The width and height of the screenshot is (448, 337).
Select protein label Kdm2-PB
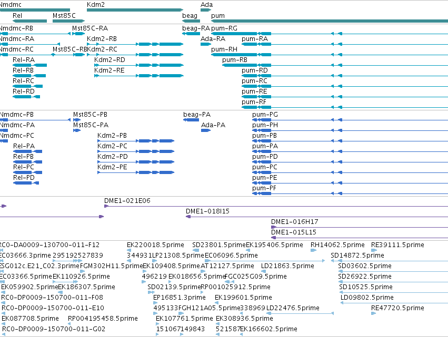click(112, 136)
